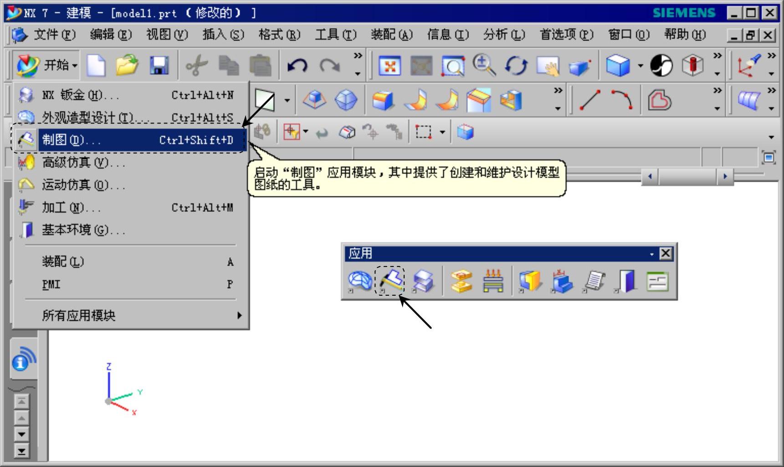Select 加工(N) in Start menu
The height and width of the screenshot is (467, 784).
click(131, 208)
